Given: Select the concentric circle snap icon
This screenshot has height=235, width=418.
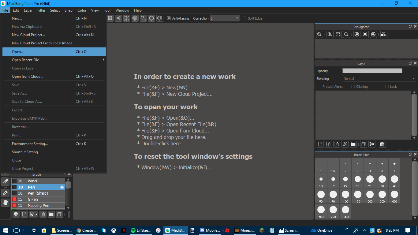Looking at the screenshot, I should pyautogui.click(x=135, y=18).
